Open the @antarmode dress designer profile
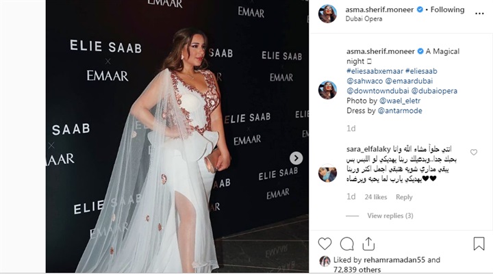 (400, 111)
